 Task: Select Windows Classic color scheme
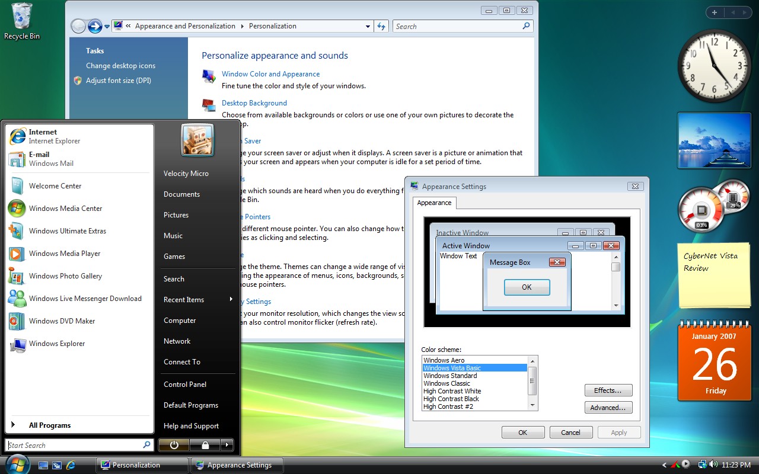[x=474, y=383]
